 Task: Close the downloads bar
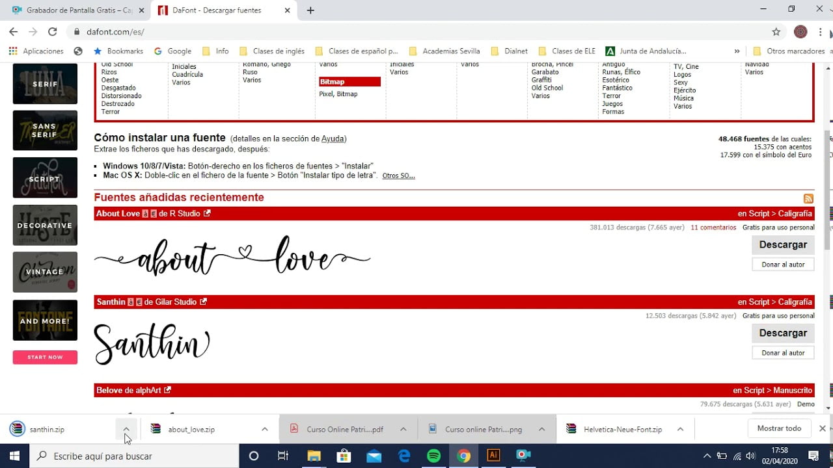coord(822,428)
